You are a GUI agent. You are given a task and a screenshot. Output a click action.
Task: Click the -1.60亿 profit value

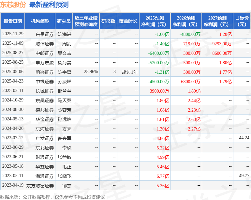(x=162, y=34)
